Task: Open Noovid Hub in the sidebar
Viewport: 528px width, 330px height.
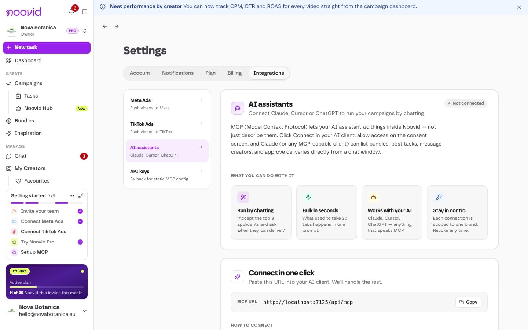Action: (x=51, y=109)
